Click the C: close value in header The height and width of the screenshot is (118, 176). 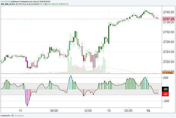(65, 4)
